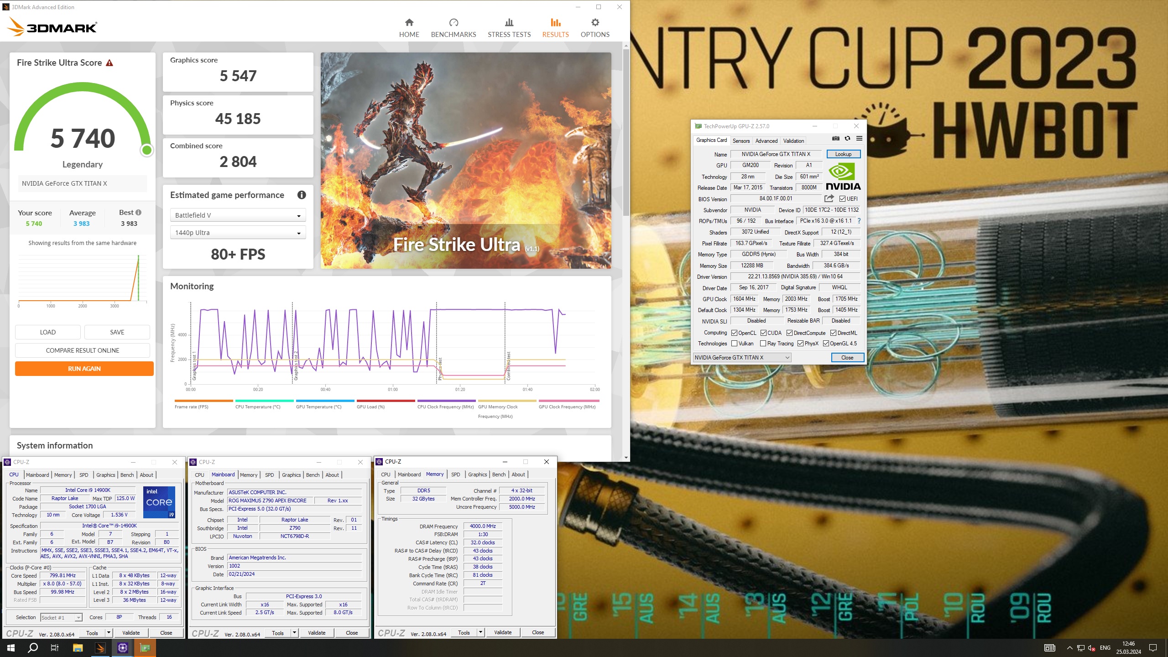Screen dimensions: 1168x657
Task: Click the GPU-Z Lookup button
Action: coord(843,154)
